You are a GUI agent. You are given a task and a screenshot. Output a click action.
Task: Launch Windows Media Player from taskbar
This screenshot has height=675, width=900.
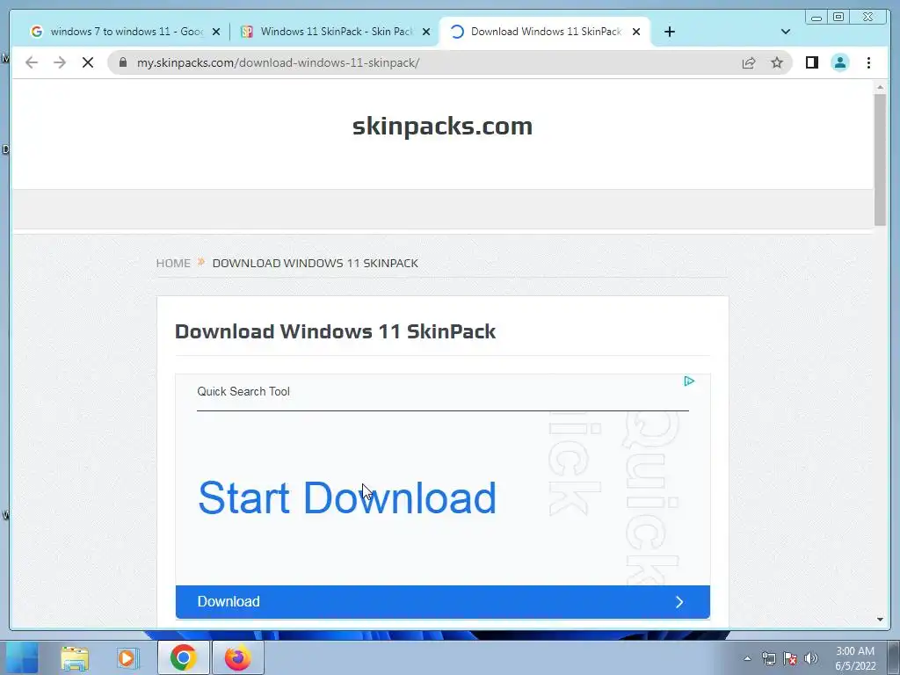point(127,658)
